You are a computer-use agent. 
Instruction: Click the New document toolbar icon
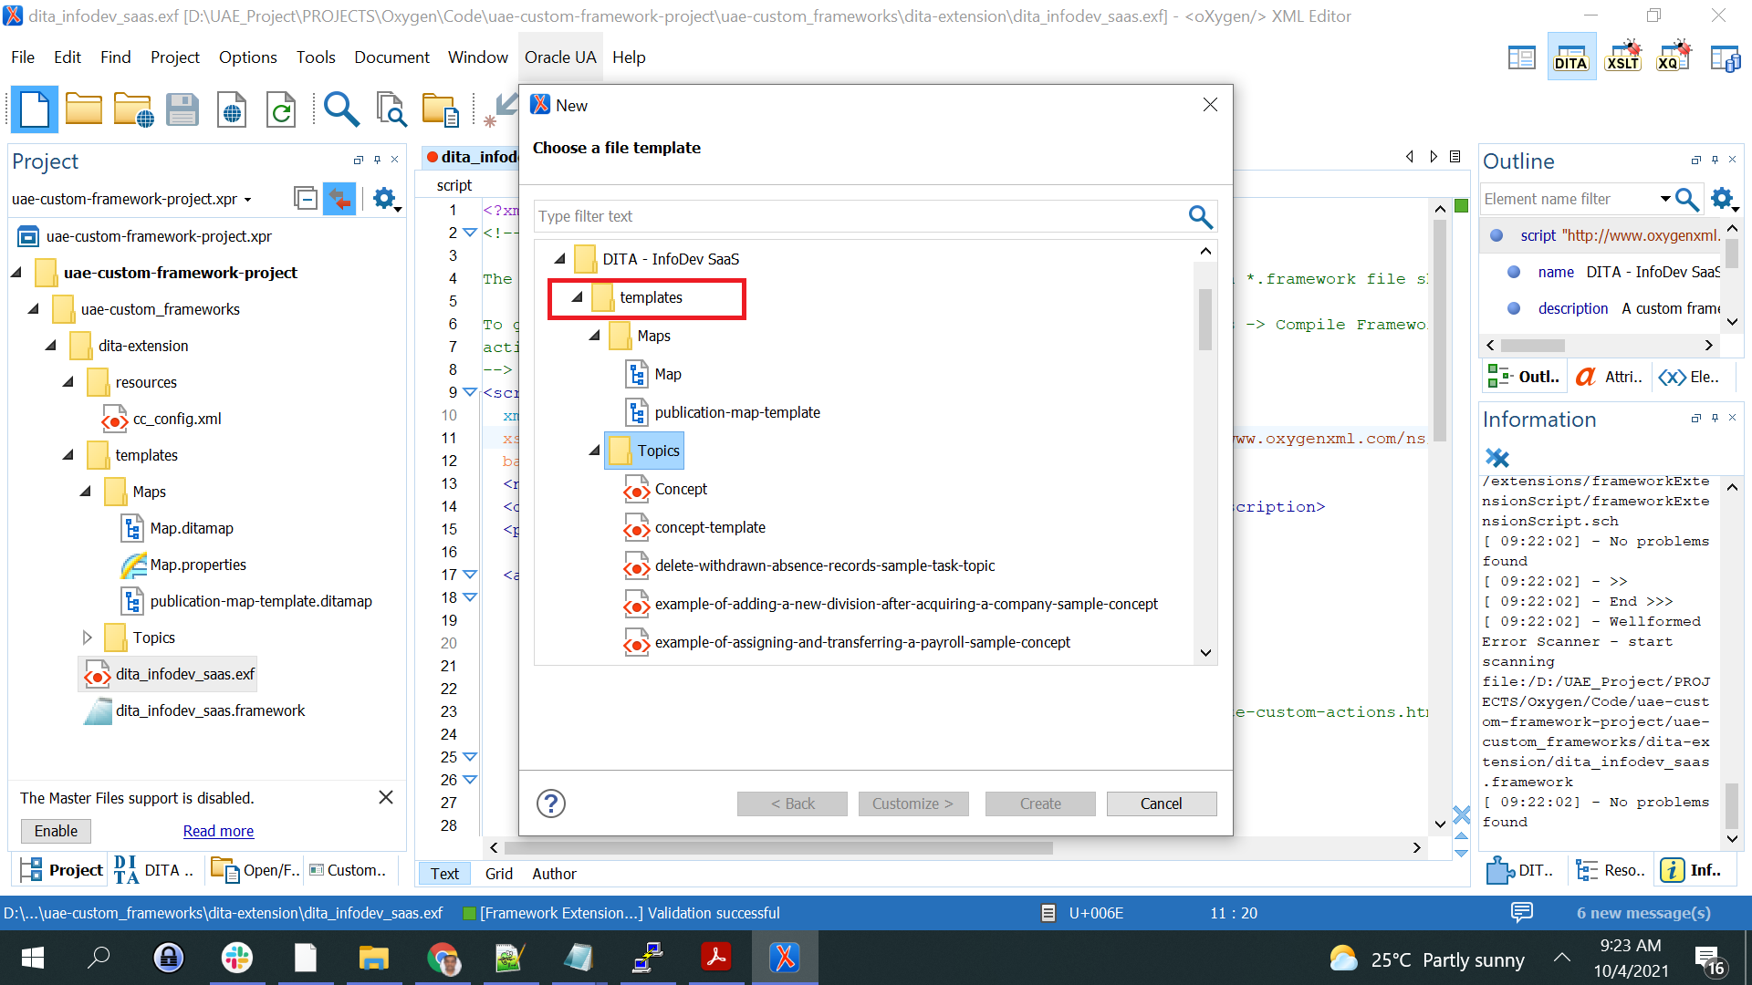tap(35, 109)
